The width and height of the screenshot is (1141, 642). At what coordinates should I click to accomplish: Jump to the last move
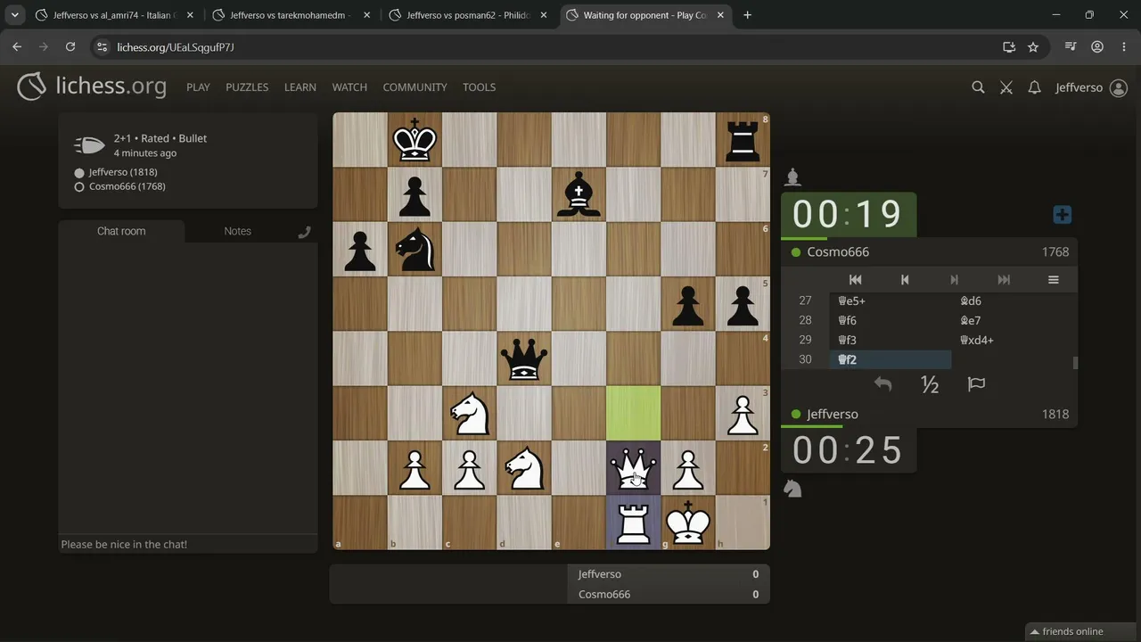point(1004,280)
